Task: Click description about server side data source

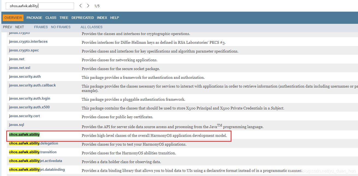Action: [172, 126]
